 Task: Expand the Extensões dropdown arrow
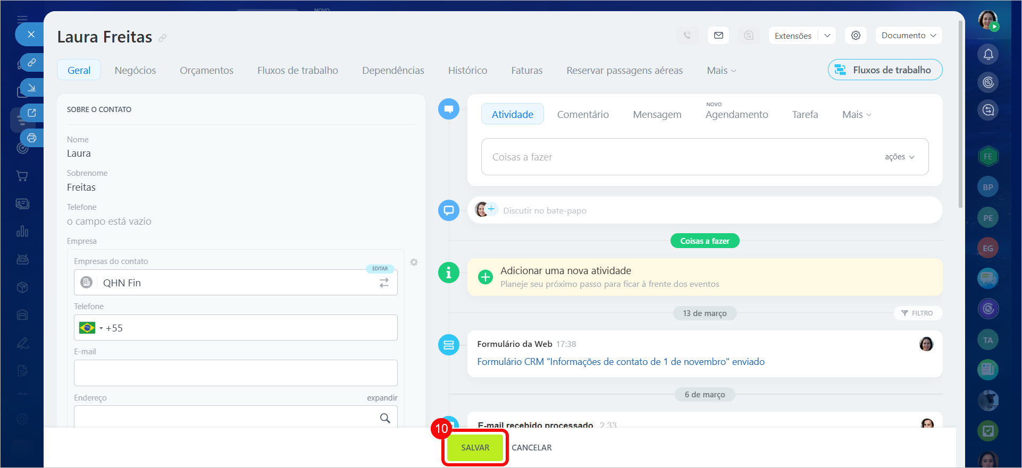tap(827, 36)
